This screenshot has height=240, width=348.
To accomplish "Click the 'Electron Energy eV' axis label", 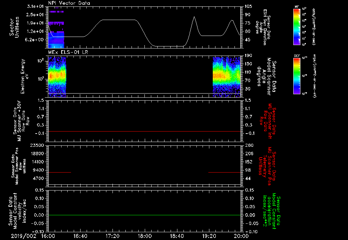I will [24, 76].
